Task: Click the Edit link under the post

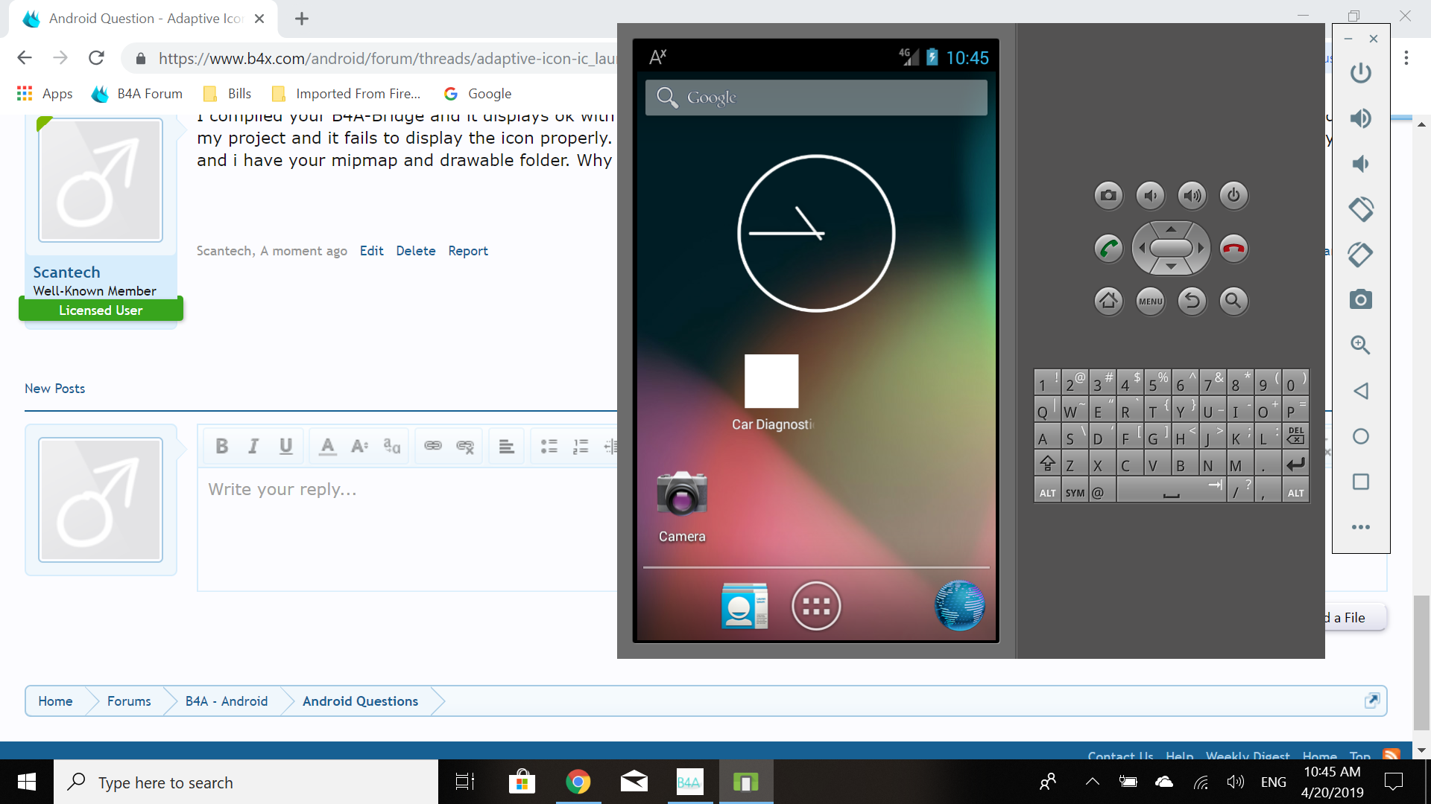Action: coord(371,251)
